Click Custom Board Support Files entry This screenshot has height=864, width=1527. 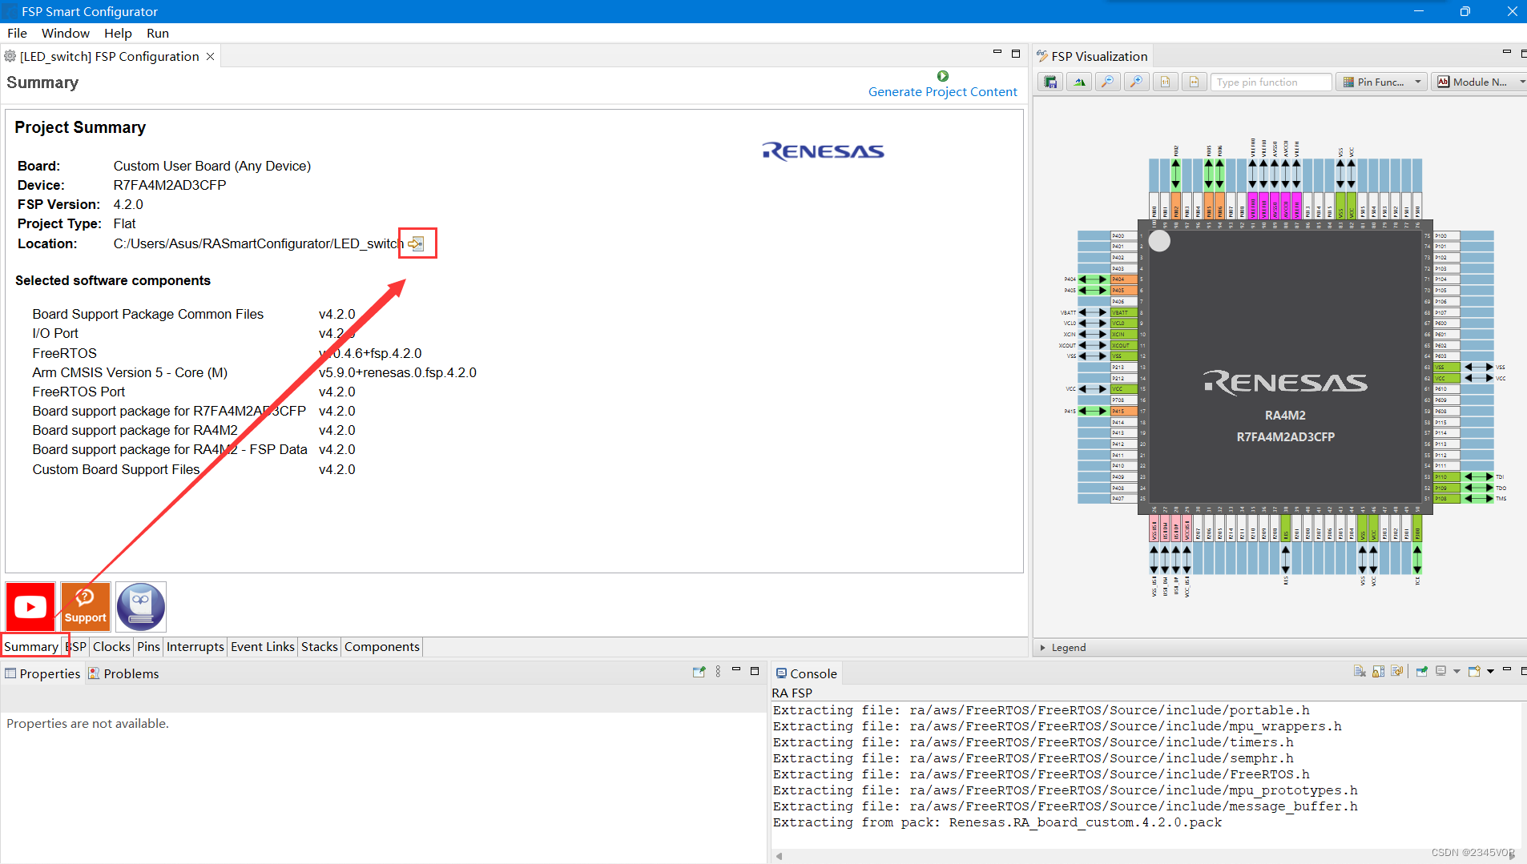(x=115, y=469)
